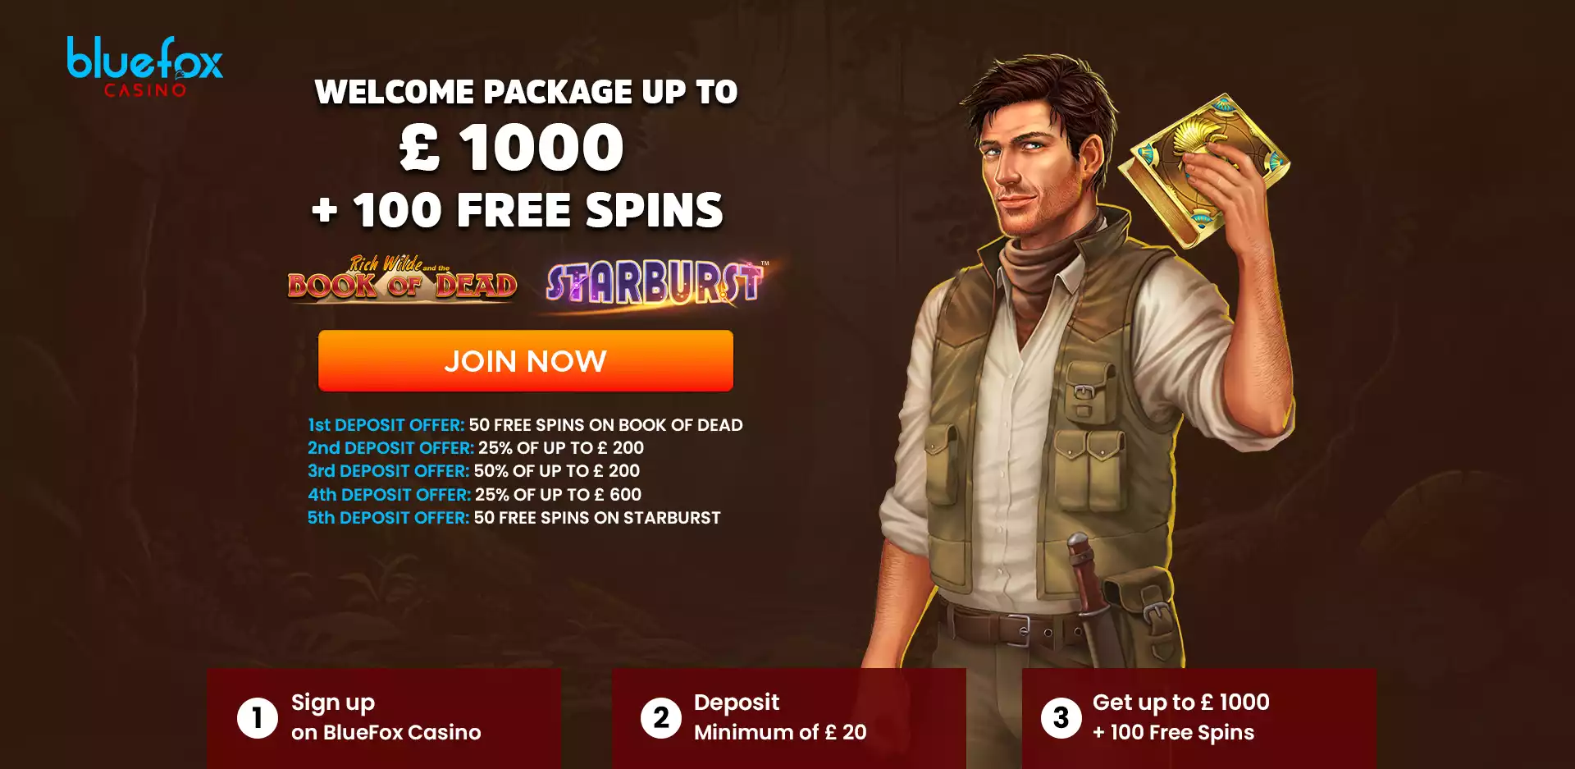The image size is (1575, 769).
Task: Select the Sign up on BlueFox Casino panel
Action: 384,718
